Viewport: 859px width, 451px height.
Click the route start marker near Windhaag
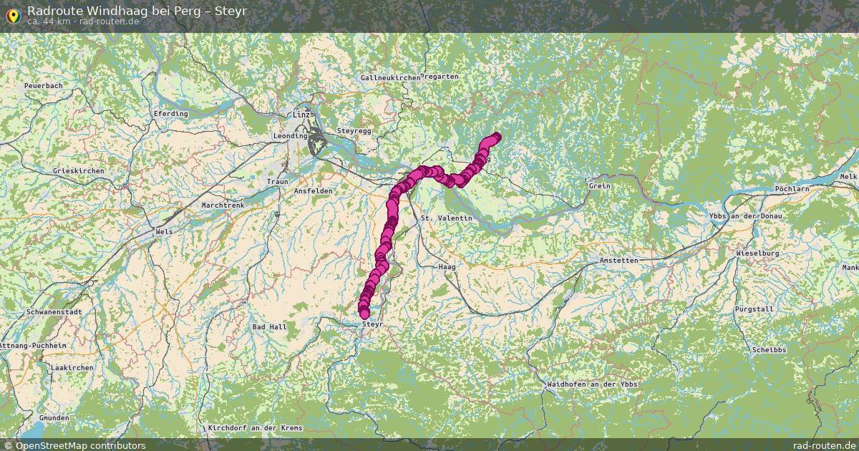(x=496, y=136)
